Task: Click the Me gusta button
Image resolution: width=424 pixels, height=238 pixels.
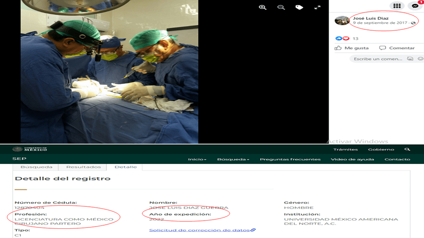Action: pyautogui.click(x=352, y=48)
